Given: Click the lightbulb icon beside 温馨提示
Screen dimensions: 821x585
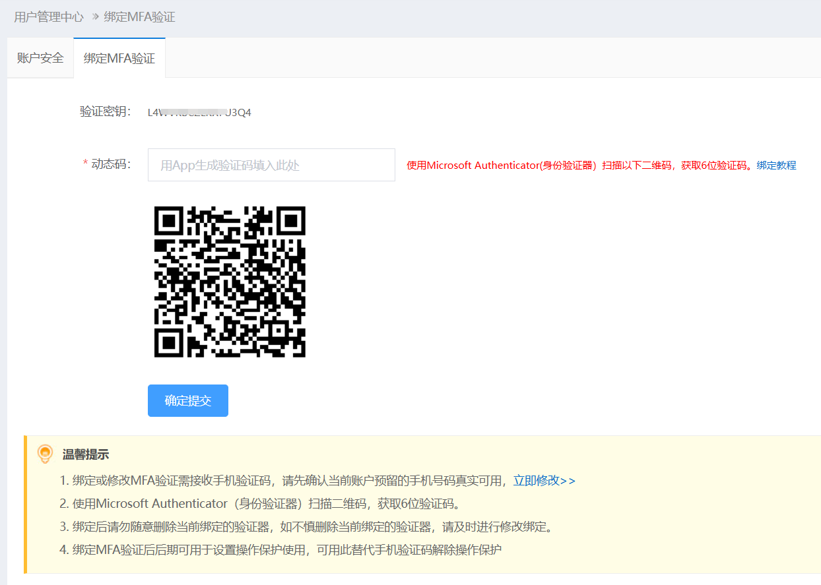Looking at the screenshot, I should pyautogui.click(x=45, y=454).
